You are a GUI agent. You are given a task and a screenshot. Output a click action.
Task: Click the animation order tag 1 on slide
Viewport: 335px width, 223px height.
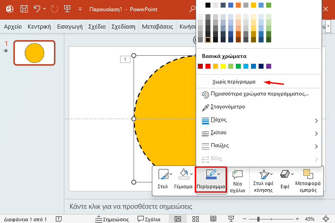[125, 59]
